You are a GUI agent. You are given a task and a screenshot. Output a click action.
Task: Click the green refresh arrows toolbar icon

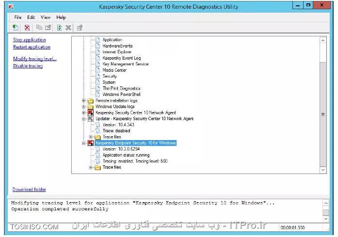pos(59,28)
